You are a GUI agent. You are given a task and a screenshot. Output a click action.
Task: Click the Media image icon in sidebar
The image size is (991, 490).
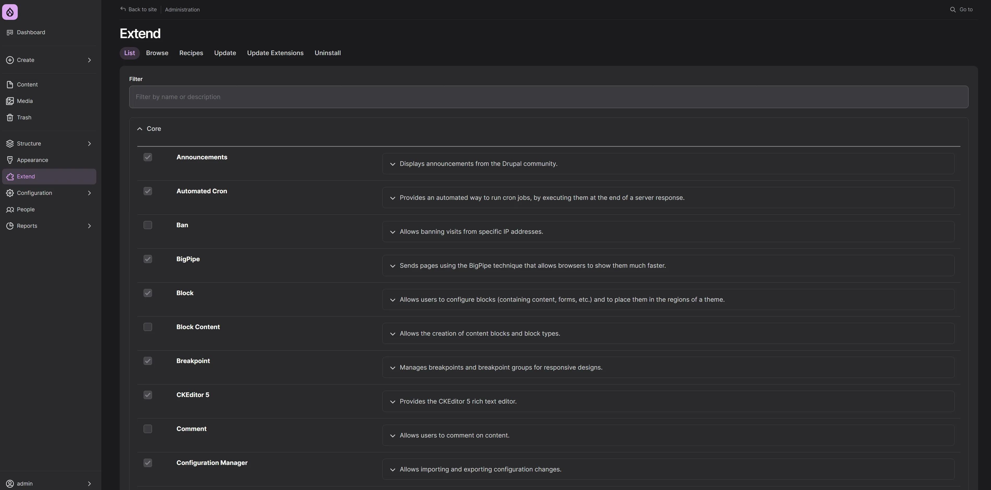[x=10, y=101]
